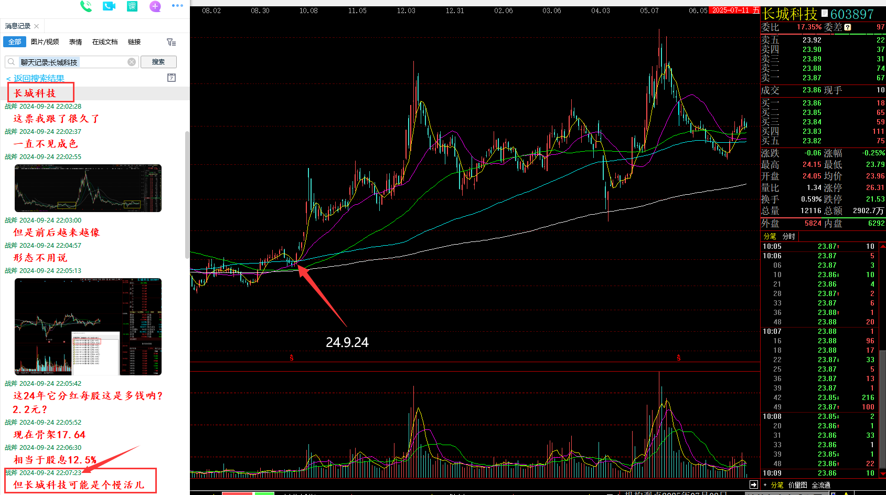Switch to the 链接 tab
Screen dimensions: 886x495
pyautogui.click(x=134, y=42)
